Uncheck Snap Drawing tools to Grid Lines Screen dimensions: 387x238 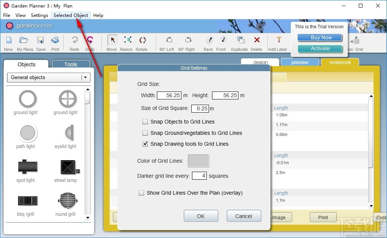pyautogui.click(x=145, y=144)
